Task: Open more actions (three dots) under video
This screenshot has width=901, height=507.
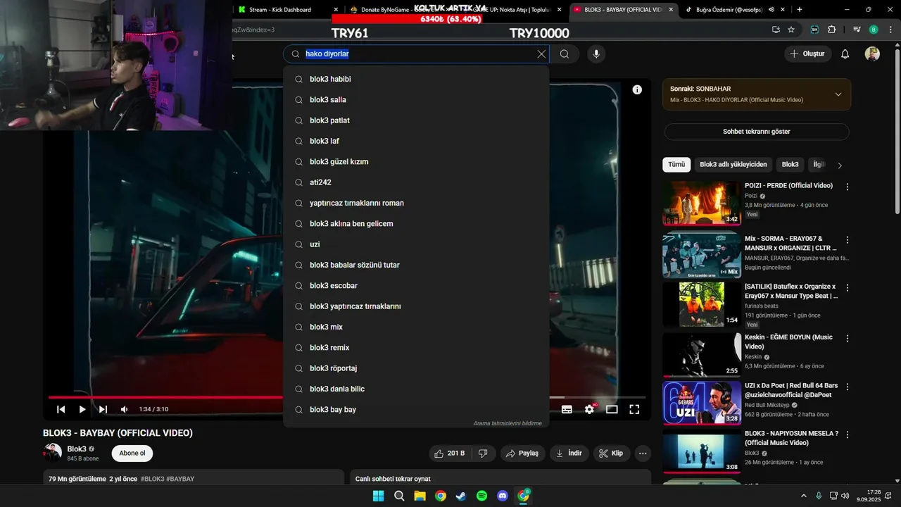Action: pyautogui.click(x=642, y=453)
